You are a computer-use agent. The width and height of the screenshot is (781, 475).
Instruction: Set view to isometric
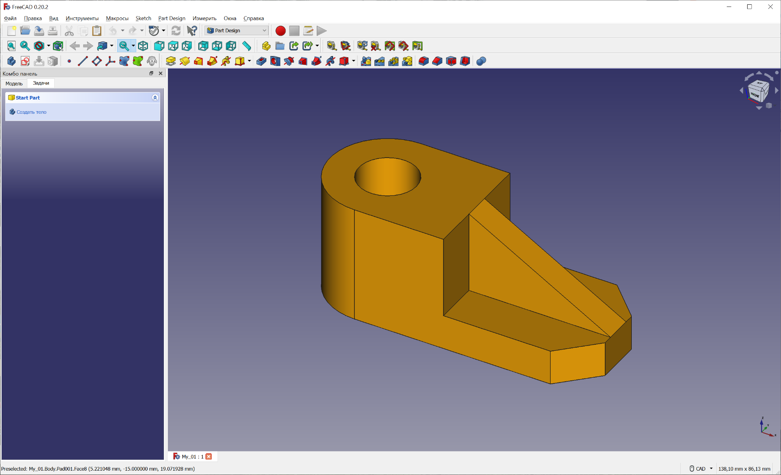click(x=143, y=46)
